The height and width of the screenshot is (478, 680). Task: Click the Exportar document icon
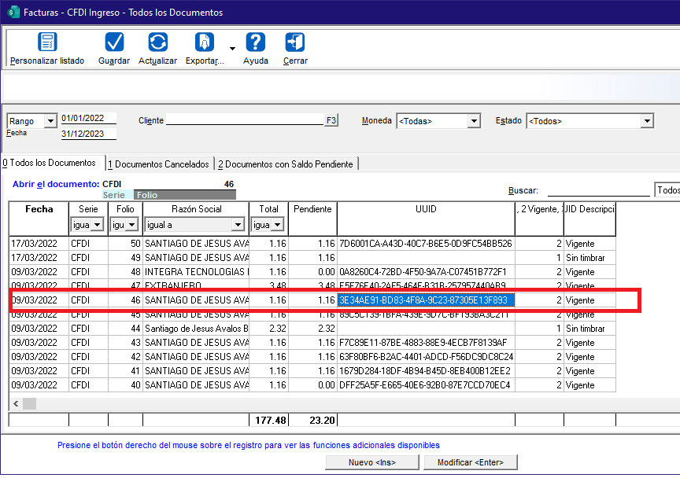(x=205, y=42)
